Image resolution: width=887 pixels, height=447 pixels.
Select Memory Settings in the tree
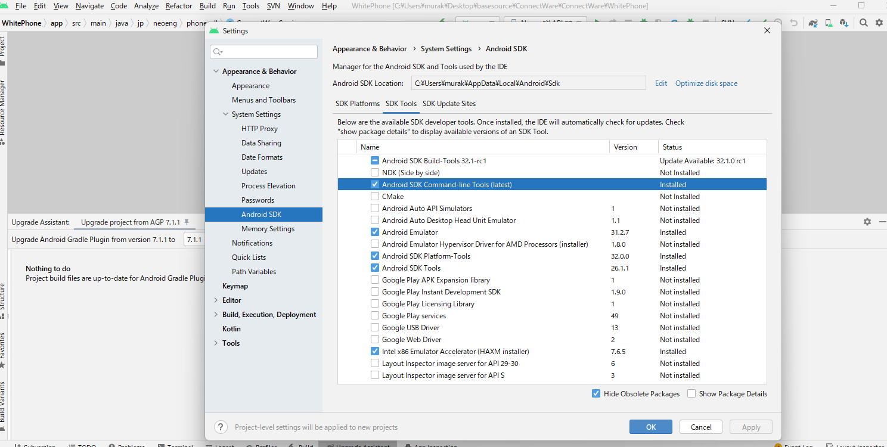[268, 229]
